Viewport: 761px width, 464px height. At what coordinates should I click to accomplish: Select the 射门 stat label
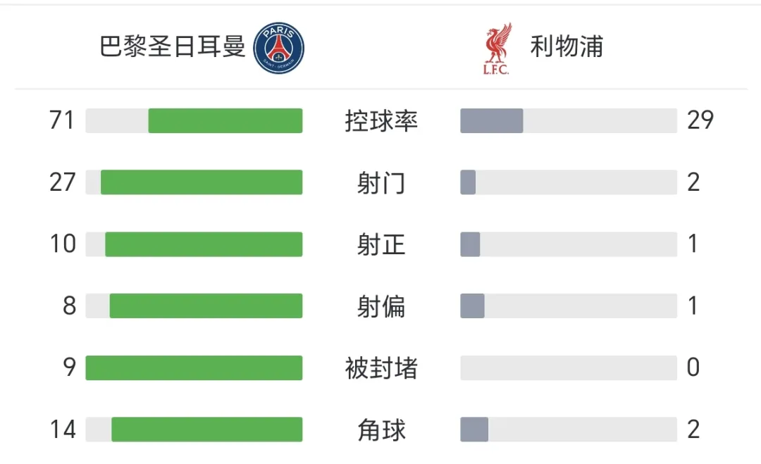pyautogui.click(x=381, y=183)
